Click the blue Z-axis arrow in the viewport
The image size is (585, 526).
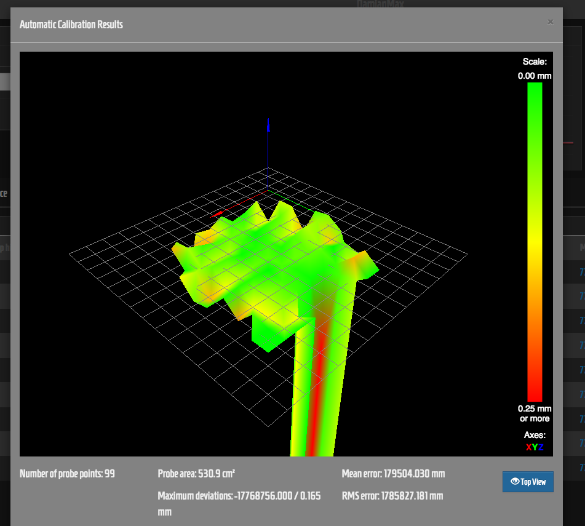(268, 125)
